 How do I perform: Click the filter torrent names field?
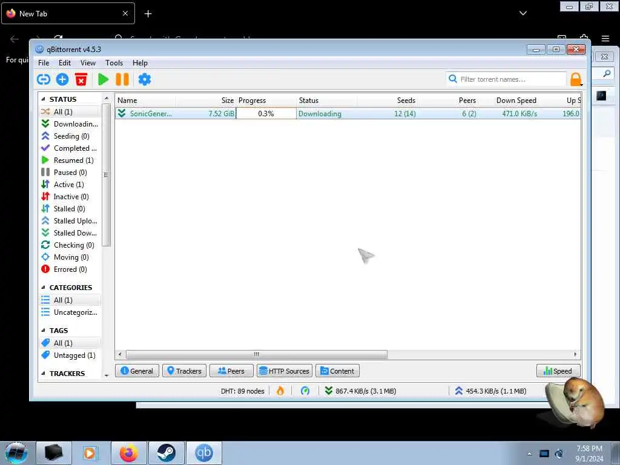coord(507,79)
